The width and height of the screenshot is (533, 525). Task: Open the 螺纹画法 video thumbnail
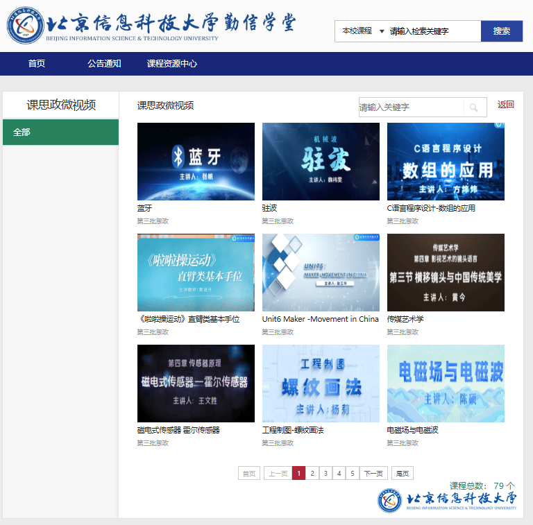pos(321,384)
